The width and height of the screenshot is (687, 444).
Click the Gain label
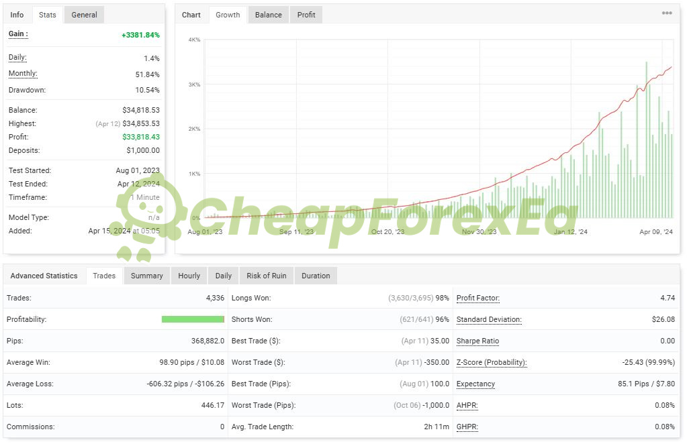point(18,34)
